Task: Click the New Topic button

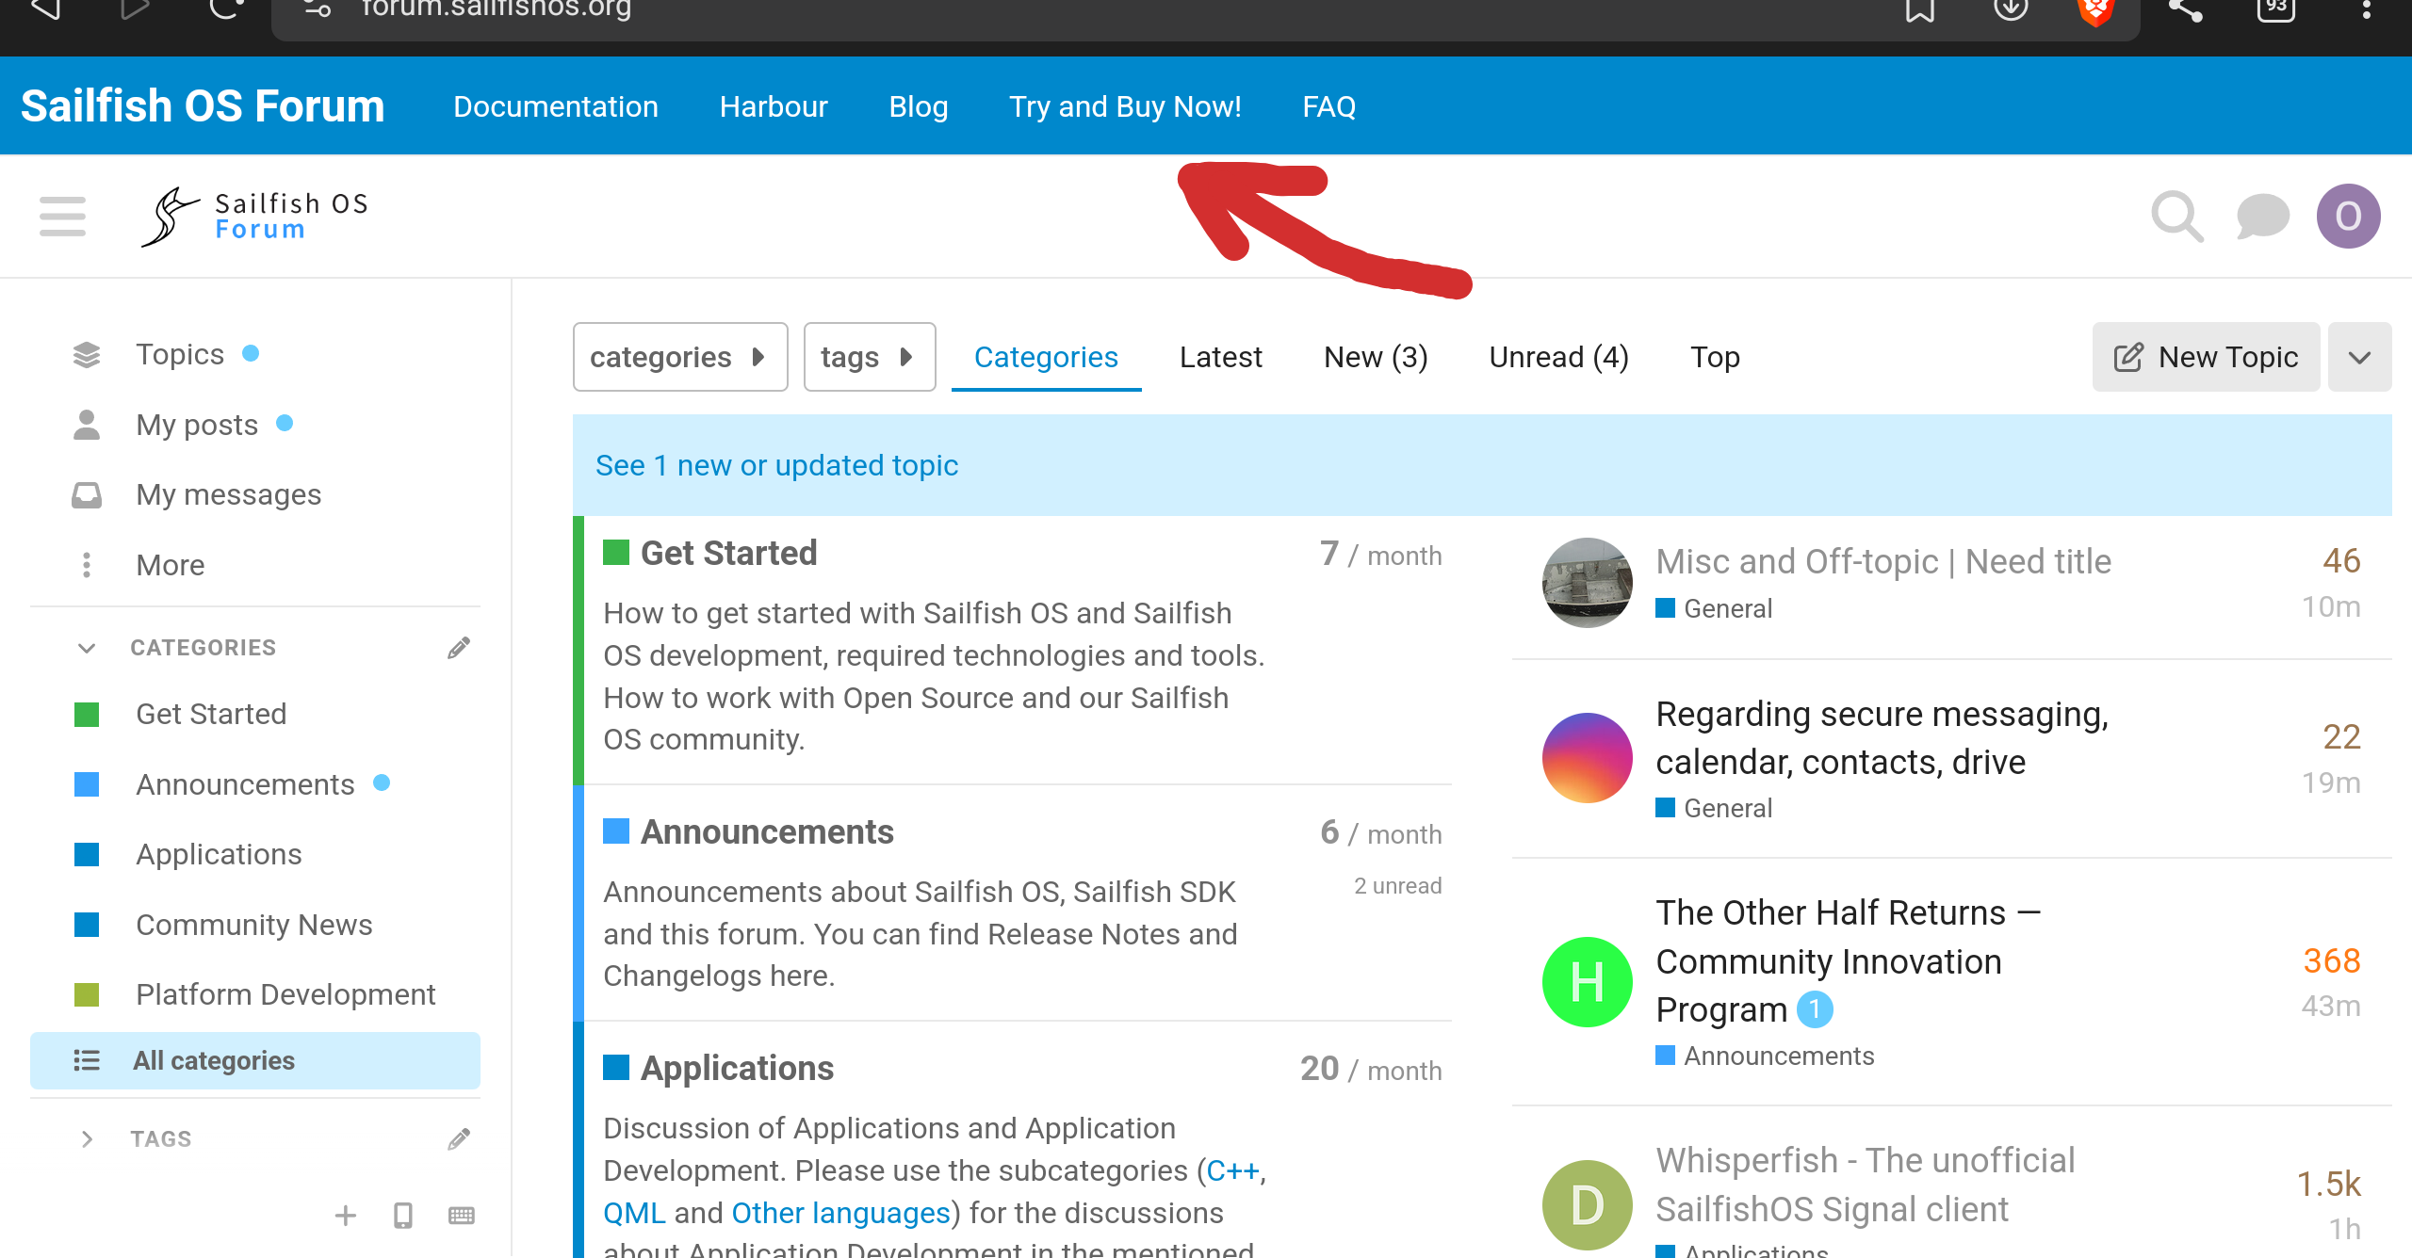Action: pyautogui.click(x=2206, y=357)
